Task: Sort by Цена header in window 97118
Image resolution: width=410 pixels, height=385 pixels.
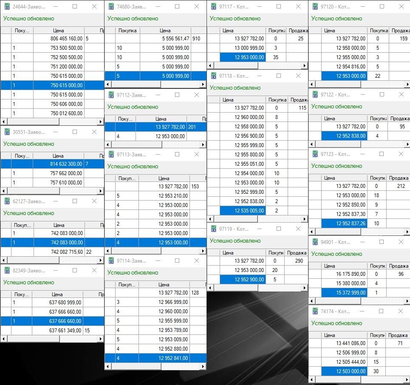Action: coord(228,100)
